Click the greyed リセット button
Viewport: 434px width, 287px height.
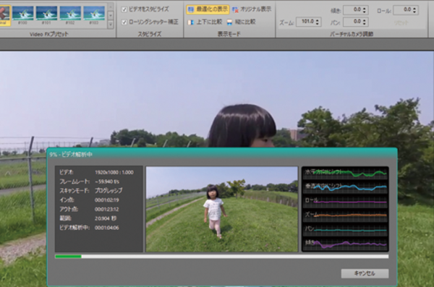pos(401,22)
